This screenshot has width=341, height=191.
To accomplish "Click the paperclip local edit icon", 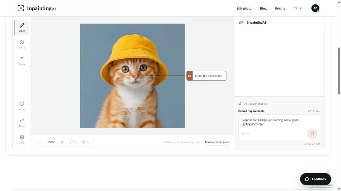I will pos(240,104).
